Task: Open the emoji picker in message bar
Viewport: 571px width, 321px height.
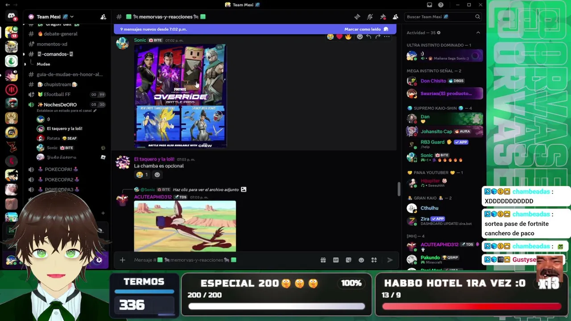Action: (x=361, y=260)
